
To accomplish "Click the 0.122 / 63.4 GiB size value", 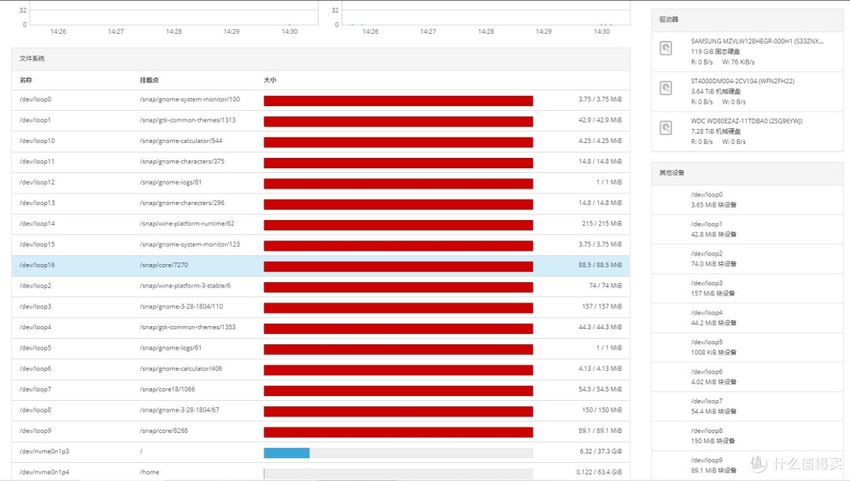I will coord(599,472).
